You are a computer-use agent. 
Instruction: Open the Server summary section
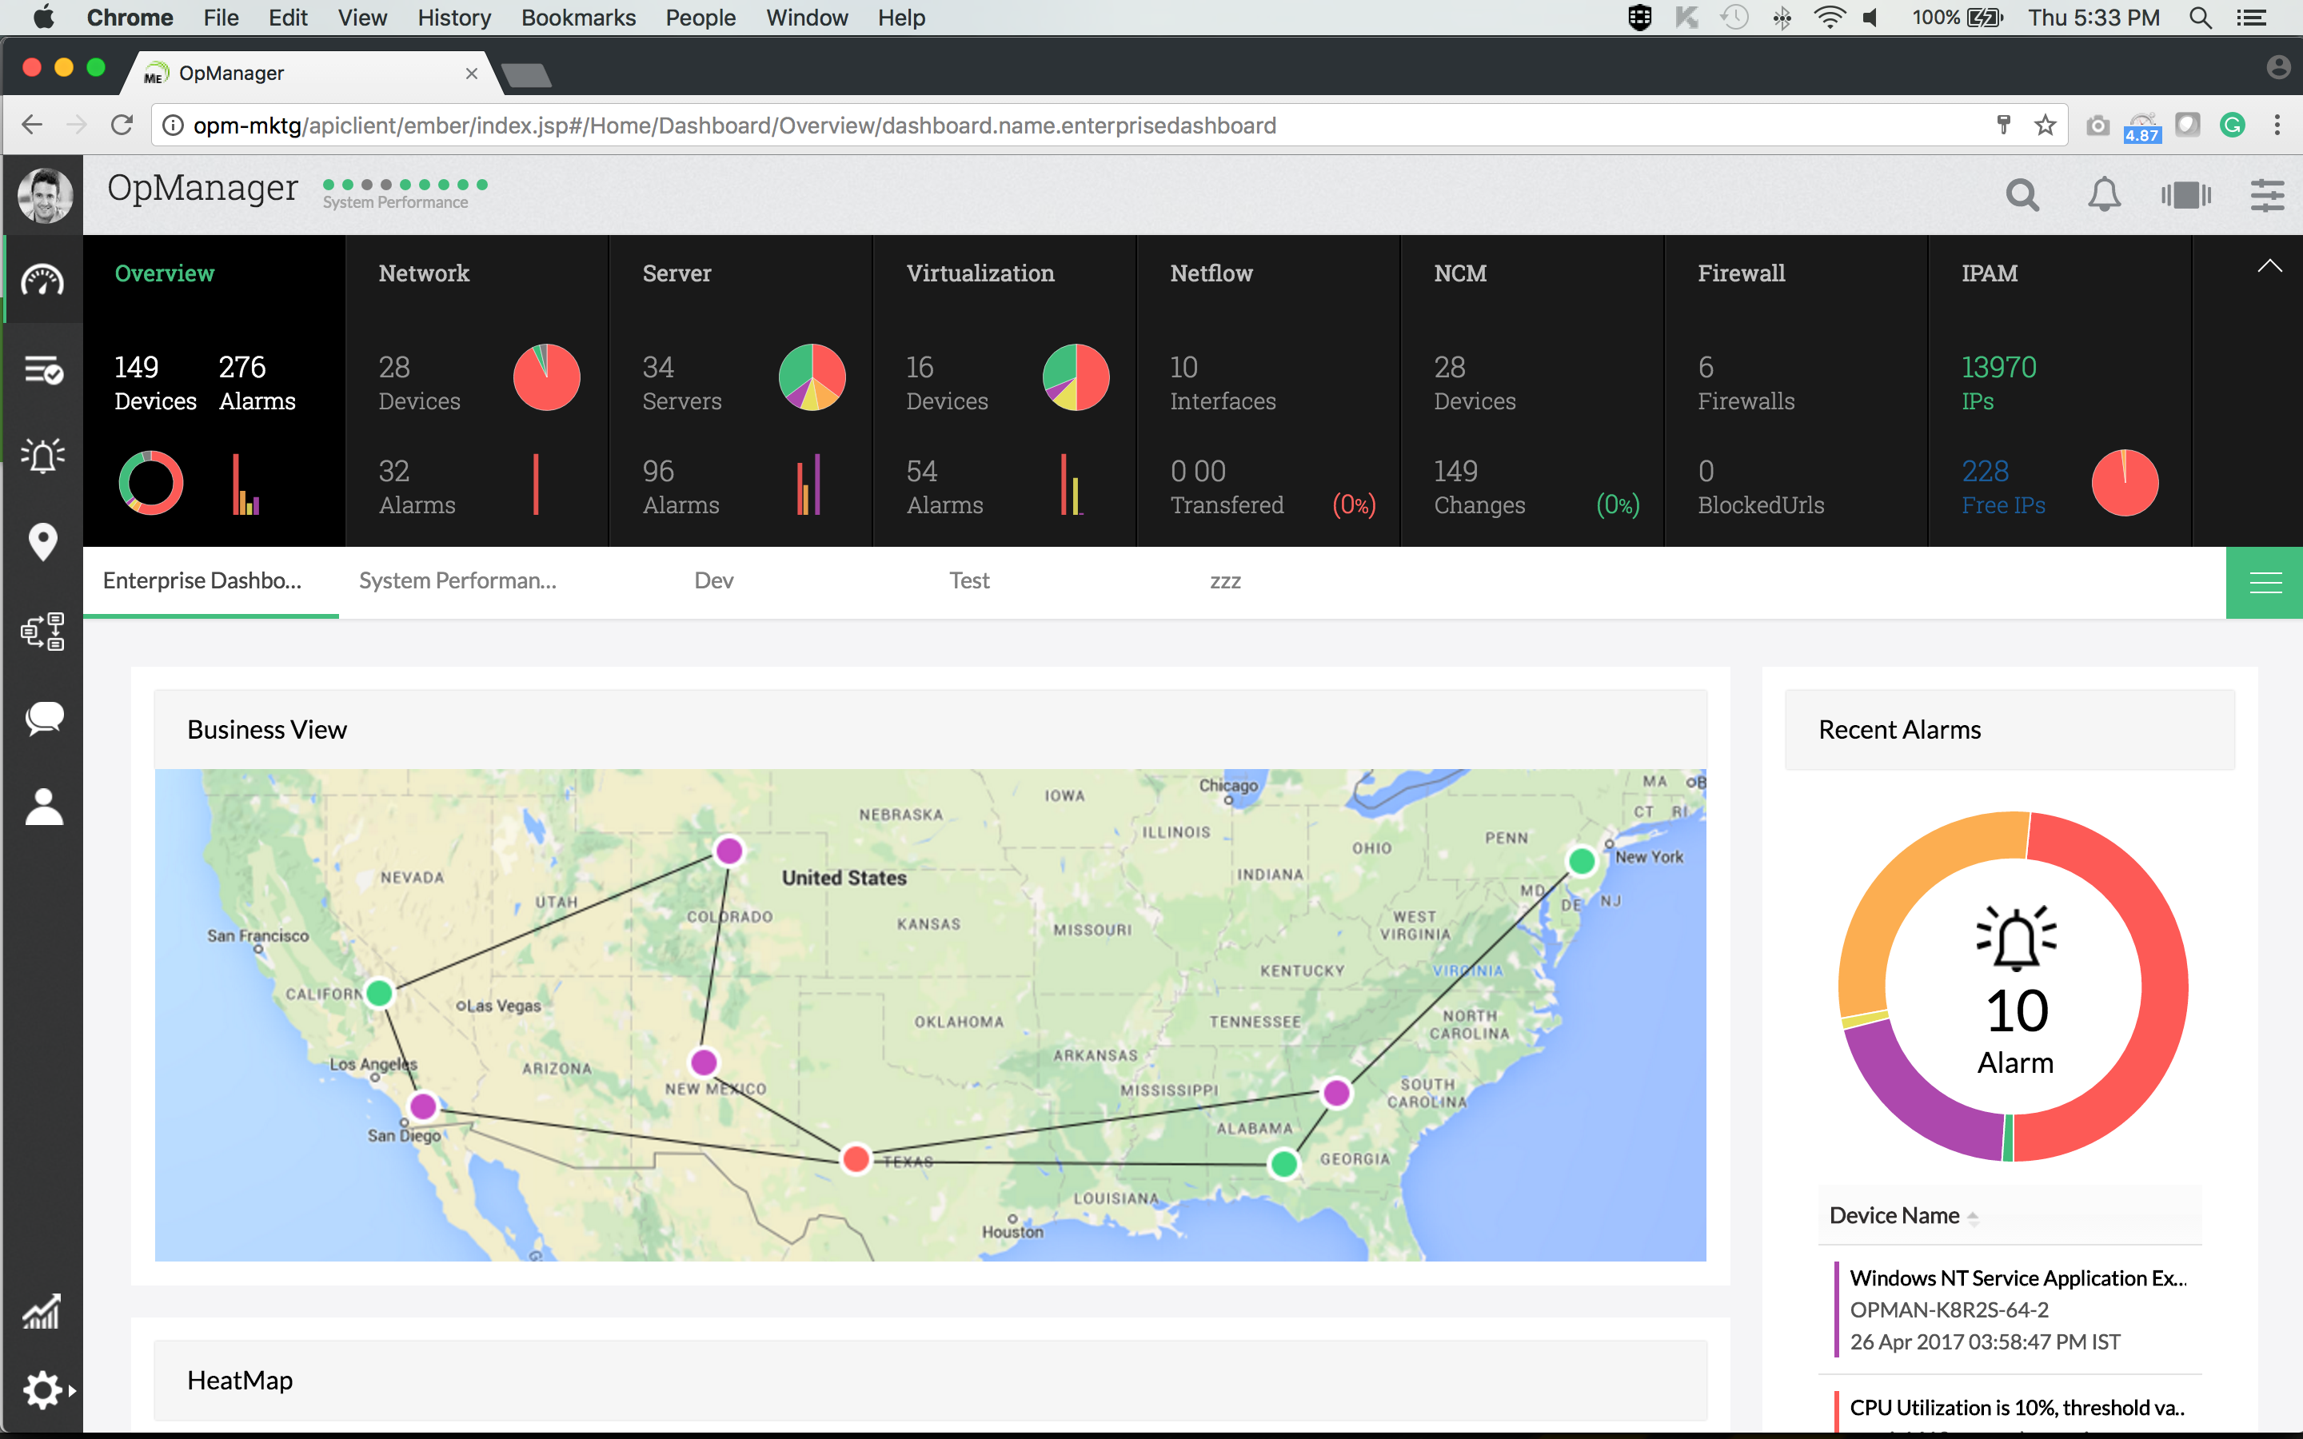676,274
